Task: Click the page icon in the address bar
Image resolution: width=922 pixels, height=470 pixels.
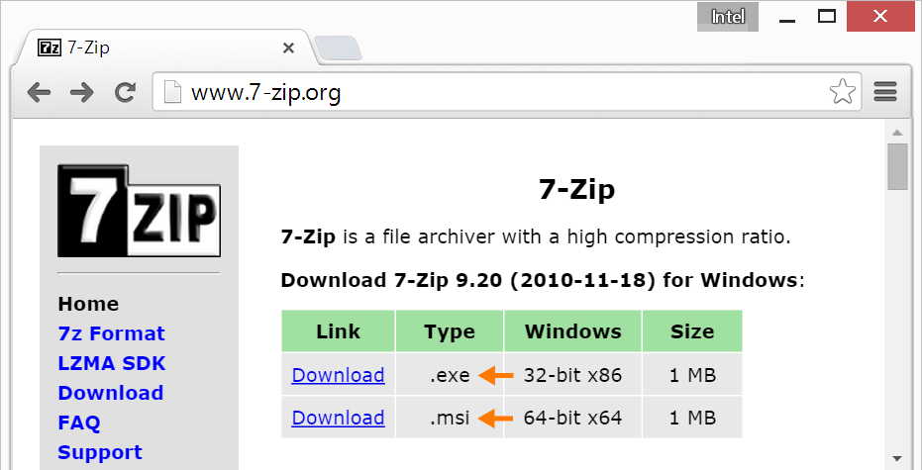Action: click(x=172, y=92)
